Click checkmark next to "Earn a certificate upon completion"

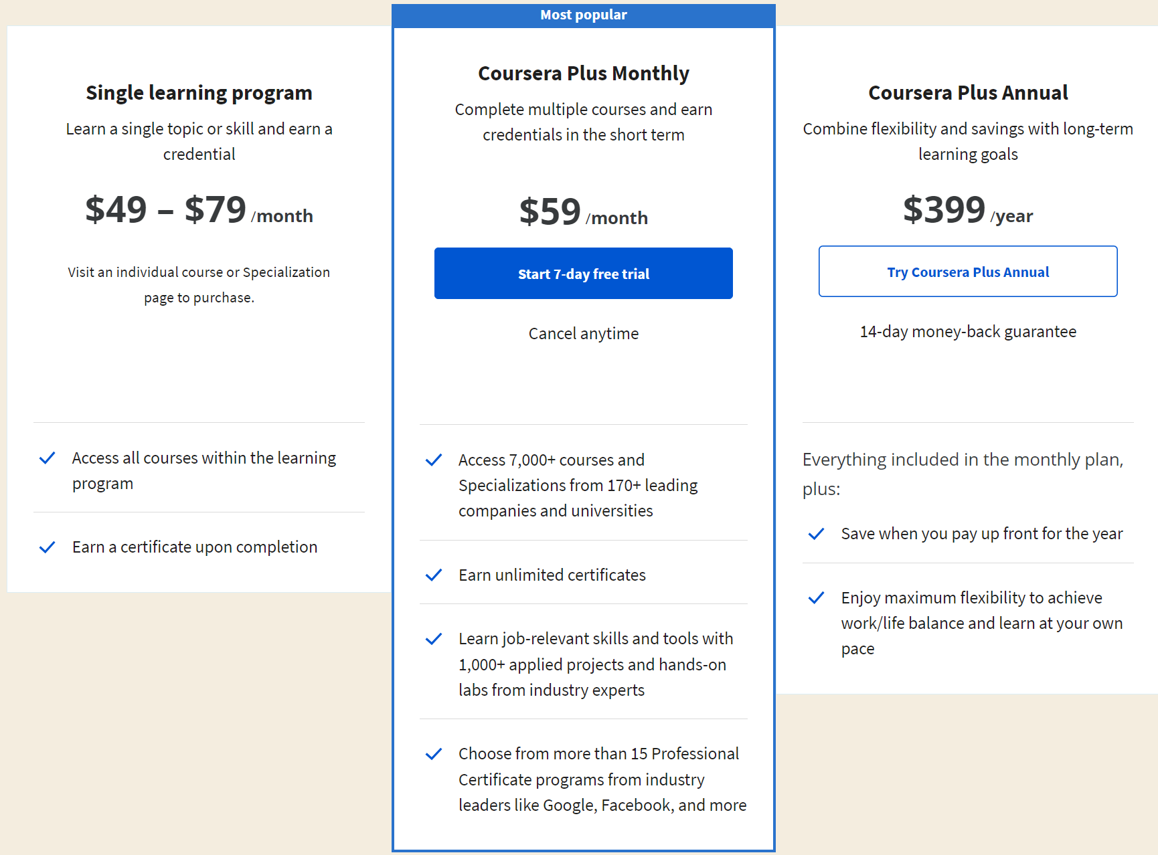[x=48, y=547]
